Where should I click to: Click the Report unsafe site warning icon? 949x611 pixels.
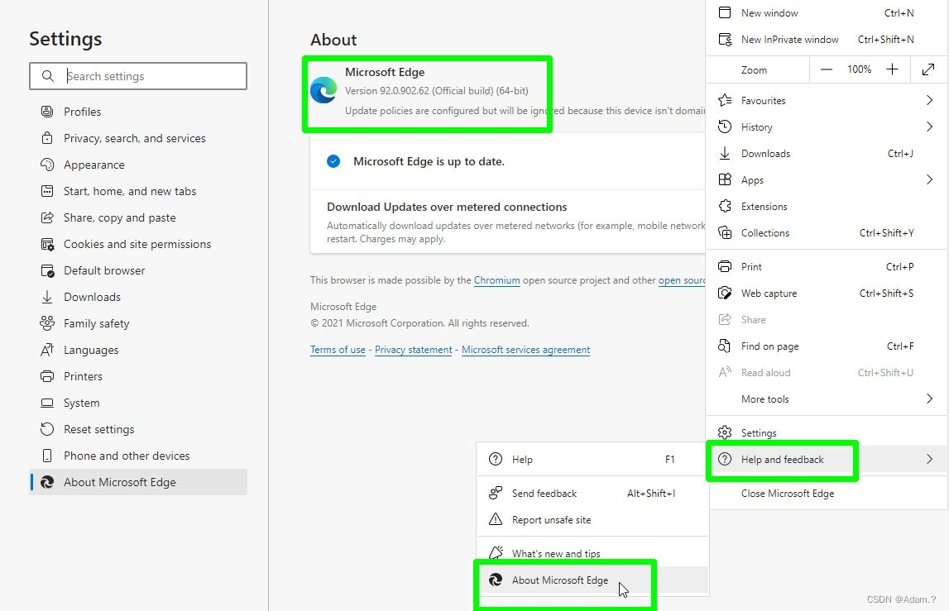[x=496, y=520]
